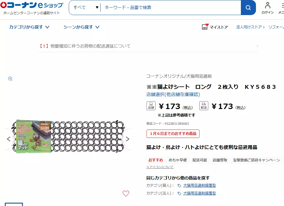Screen dimensions: 284x206
Task: Open the search with the magnifier icon
Action: [248, 8]
